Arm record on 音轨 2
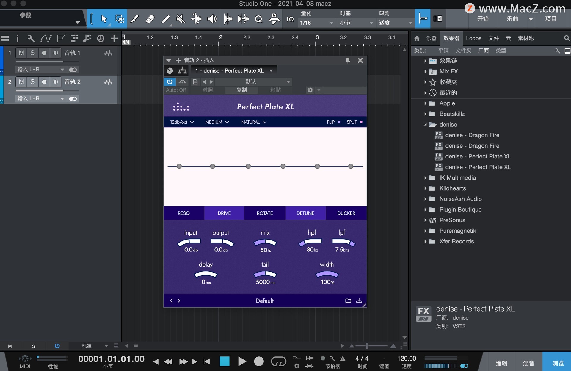The image size is (571, 371). click(44, 82)
